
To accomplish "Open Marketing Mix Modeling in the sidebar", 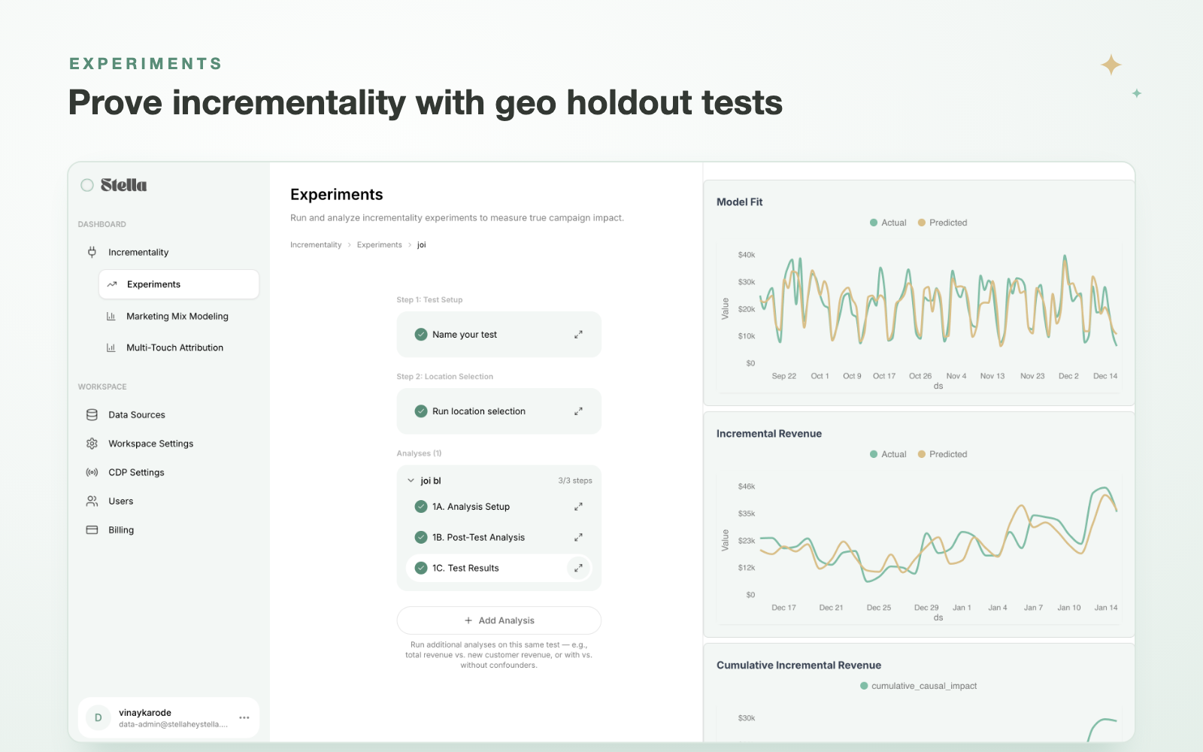I will point(179,317).
